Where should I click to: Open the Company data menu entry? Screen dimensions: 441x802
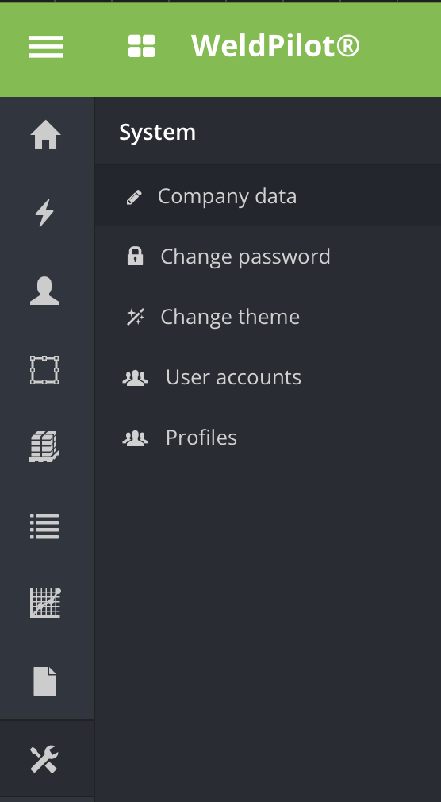tap(268, 196)
